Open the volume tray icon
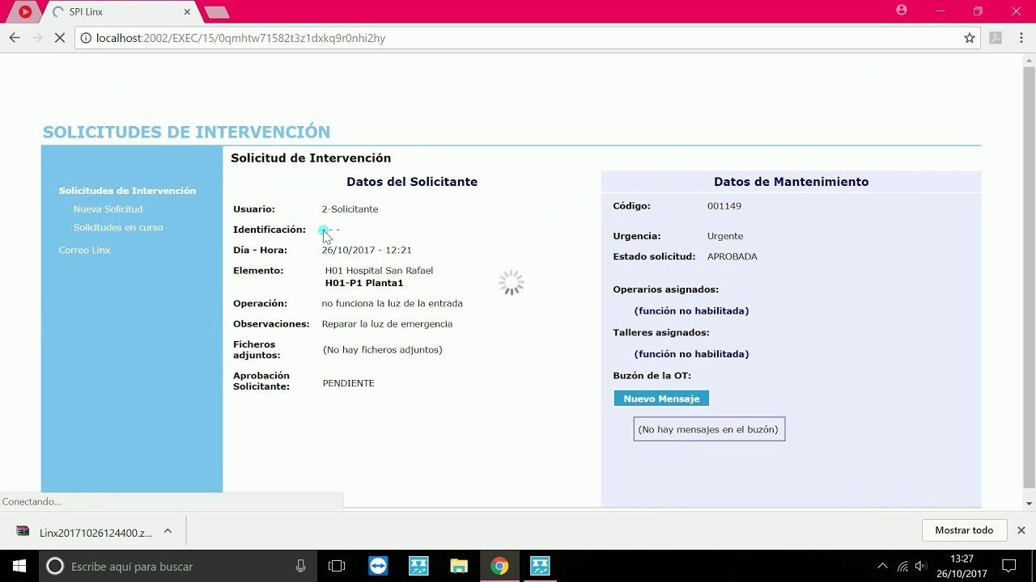 pos(921,566)
